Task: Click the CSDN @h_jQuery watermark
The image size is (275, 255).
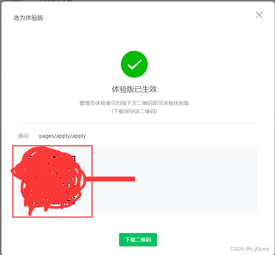Action: (x=250, y=249)
